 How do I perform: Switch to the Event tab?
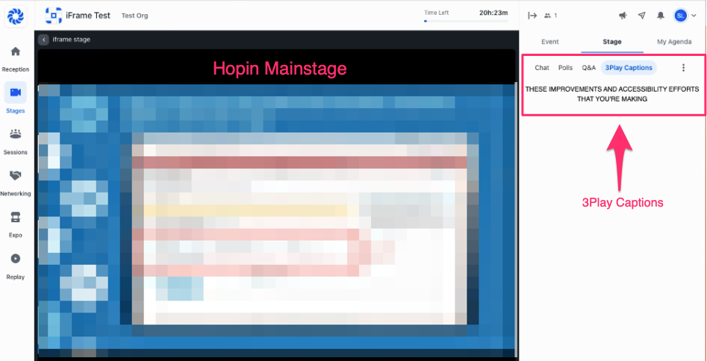click(550, 42)
